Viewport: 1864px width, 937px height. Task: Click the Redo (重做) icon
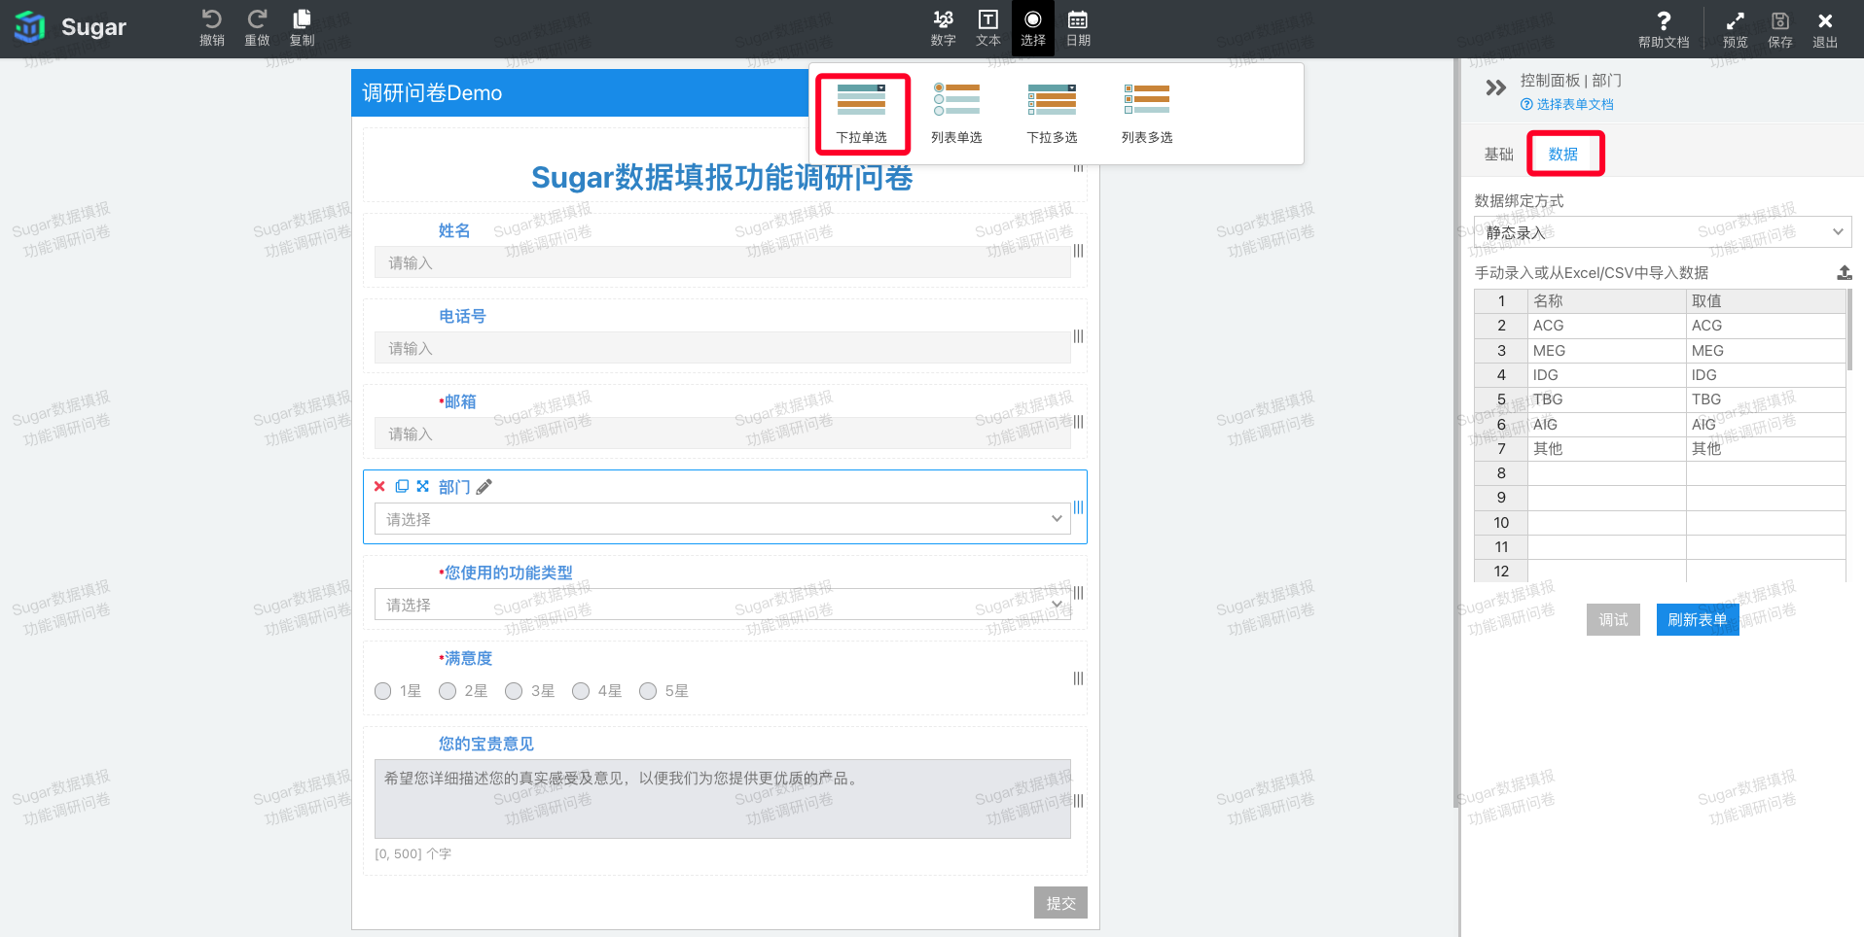[257, 27]
